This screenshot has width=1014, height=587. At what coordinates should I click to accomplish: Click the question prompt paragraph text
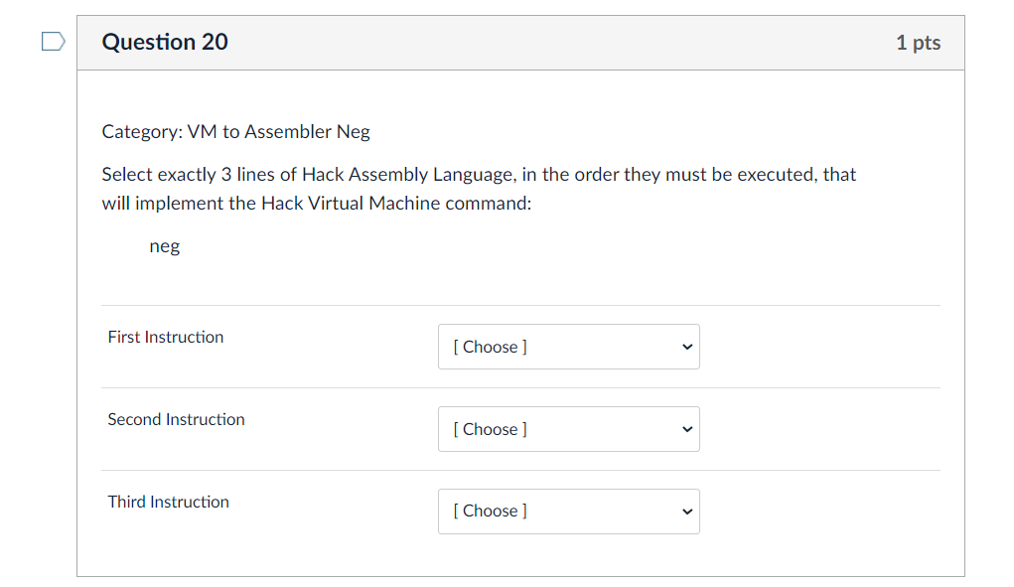click(x=478, y=189)
